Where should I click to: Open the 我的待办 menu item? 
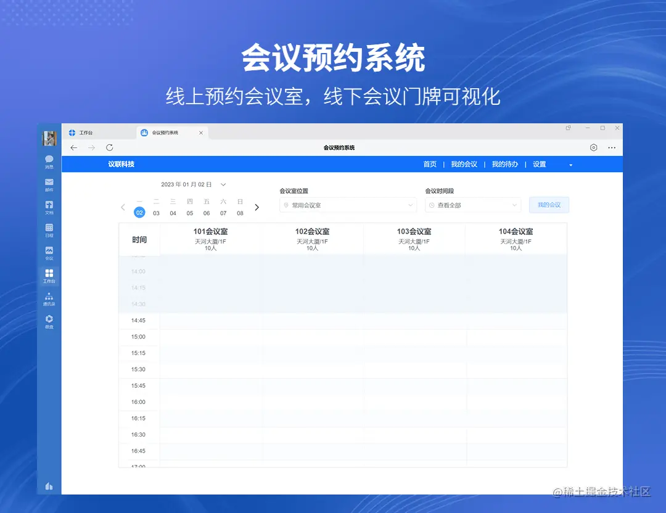(504, 164)
